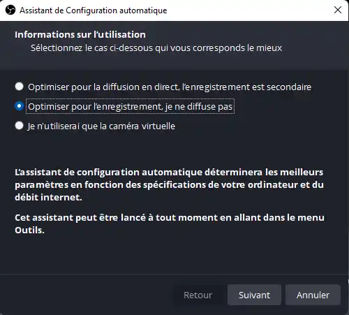Click the paragraph about meilleurs paramètres
Image resolution: width=349 pixels, height=315 pixels.
point(169,184)
